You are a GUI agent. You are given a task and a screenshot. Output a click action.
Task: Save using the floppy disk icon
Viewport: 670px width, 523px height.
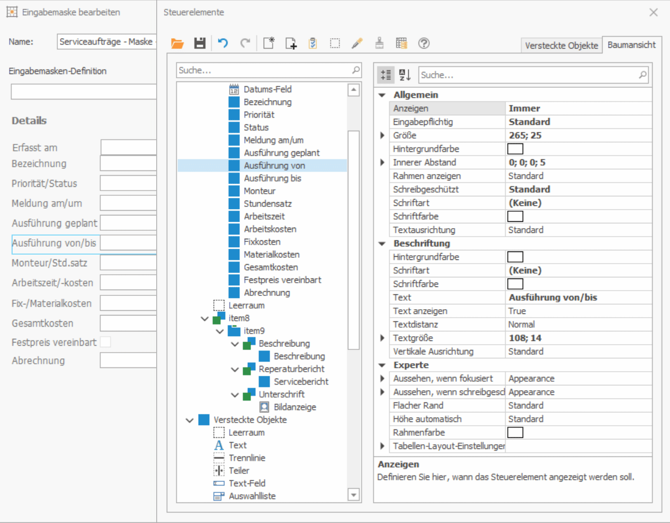click(x=200, y=43)
